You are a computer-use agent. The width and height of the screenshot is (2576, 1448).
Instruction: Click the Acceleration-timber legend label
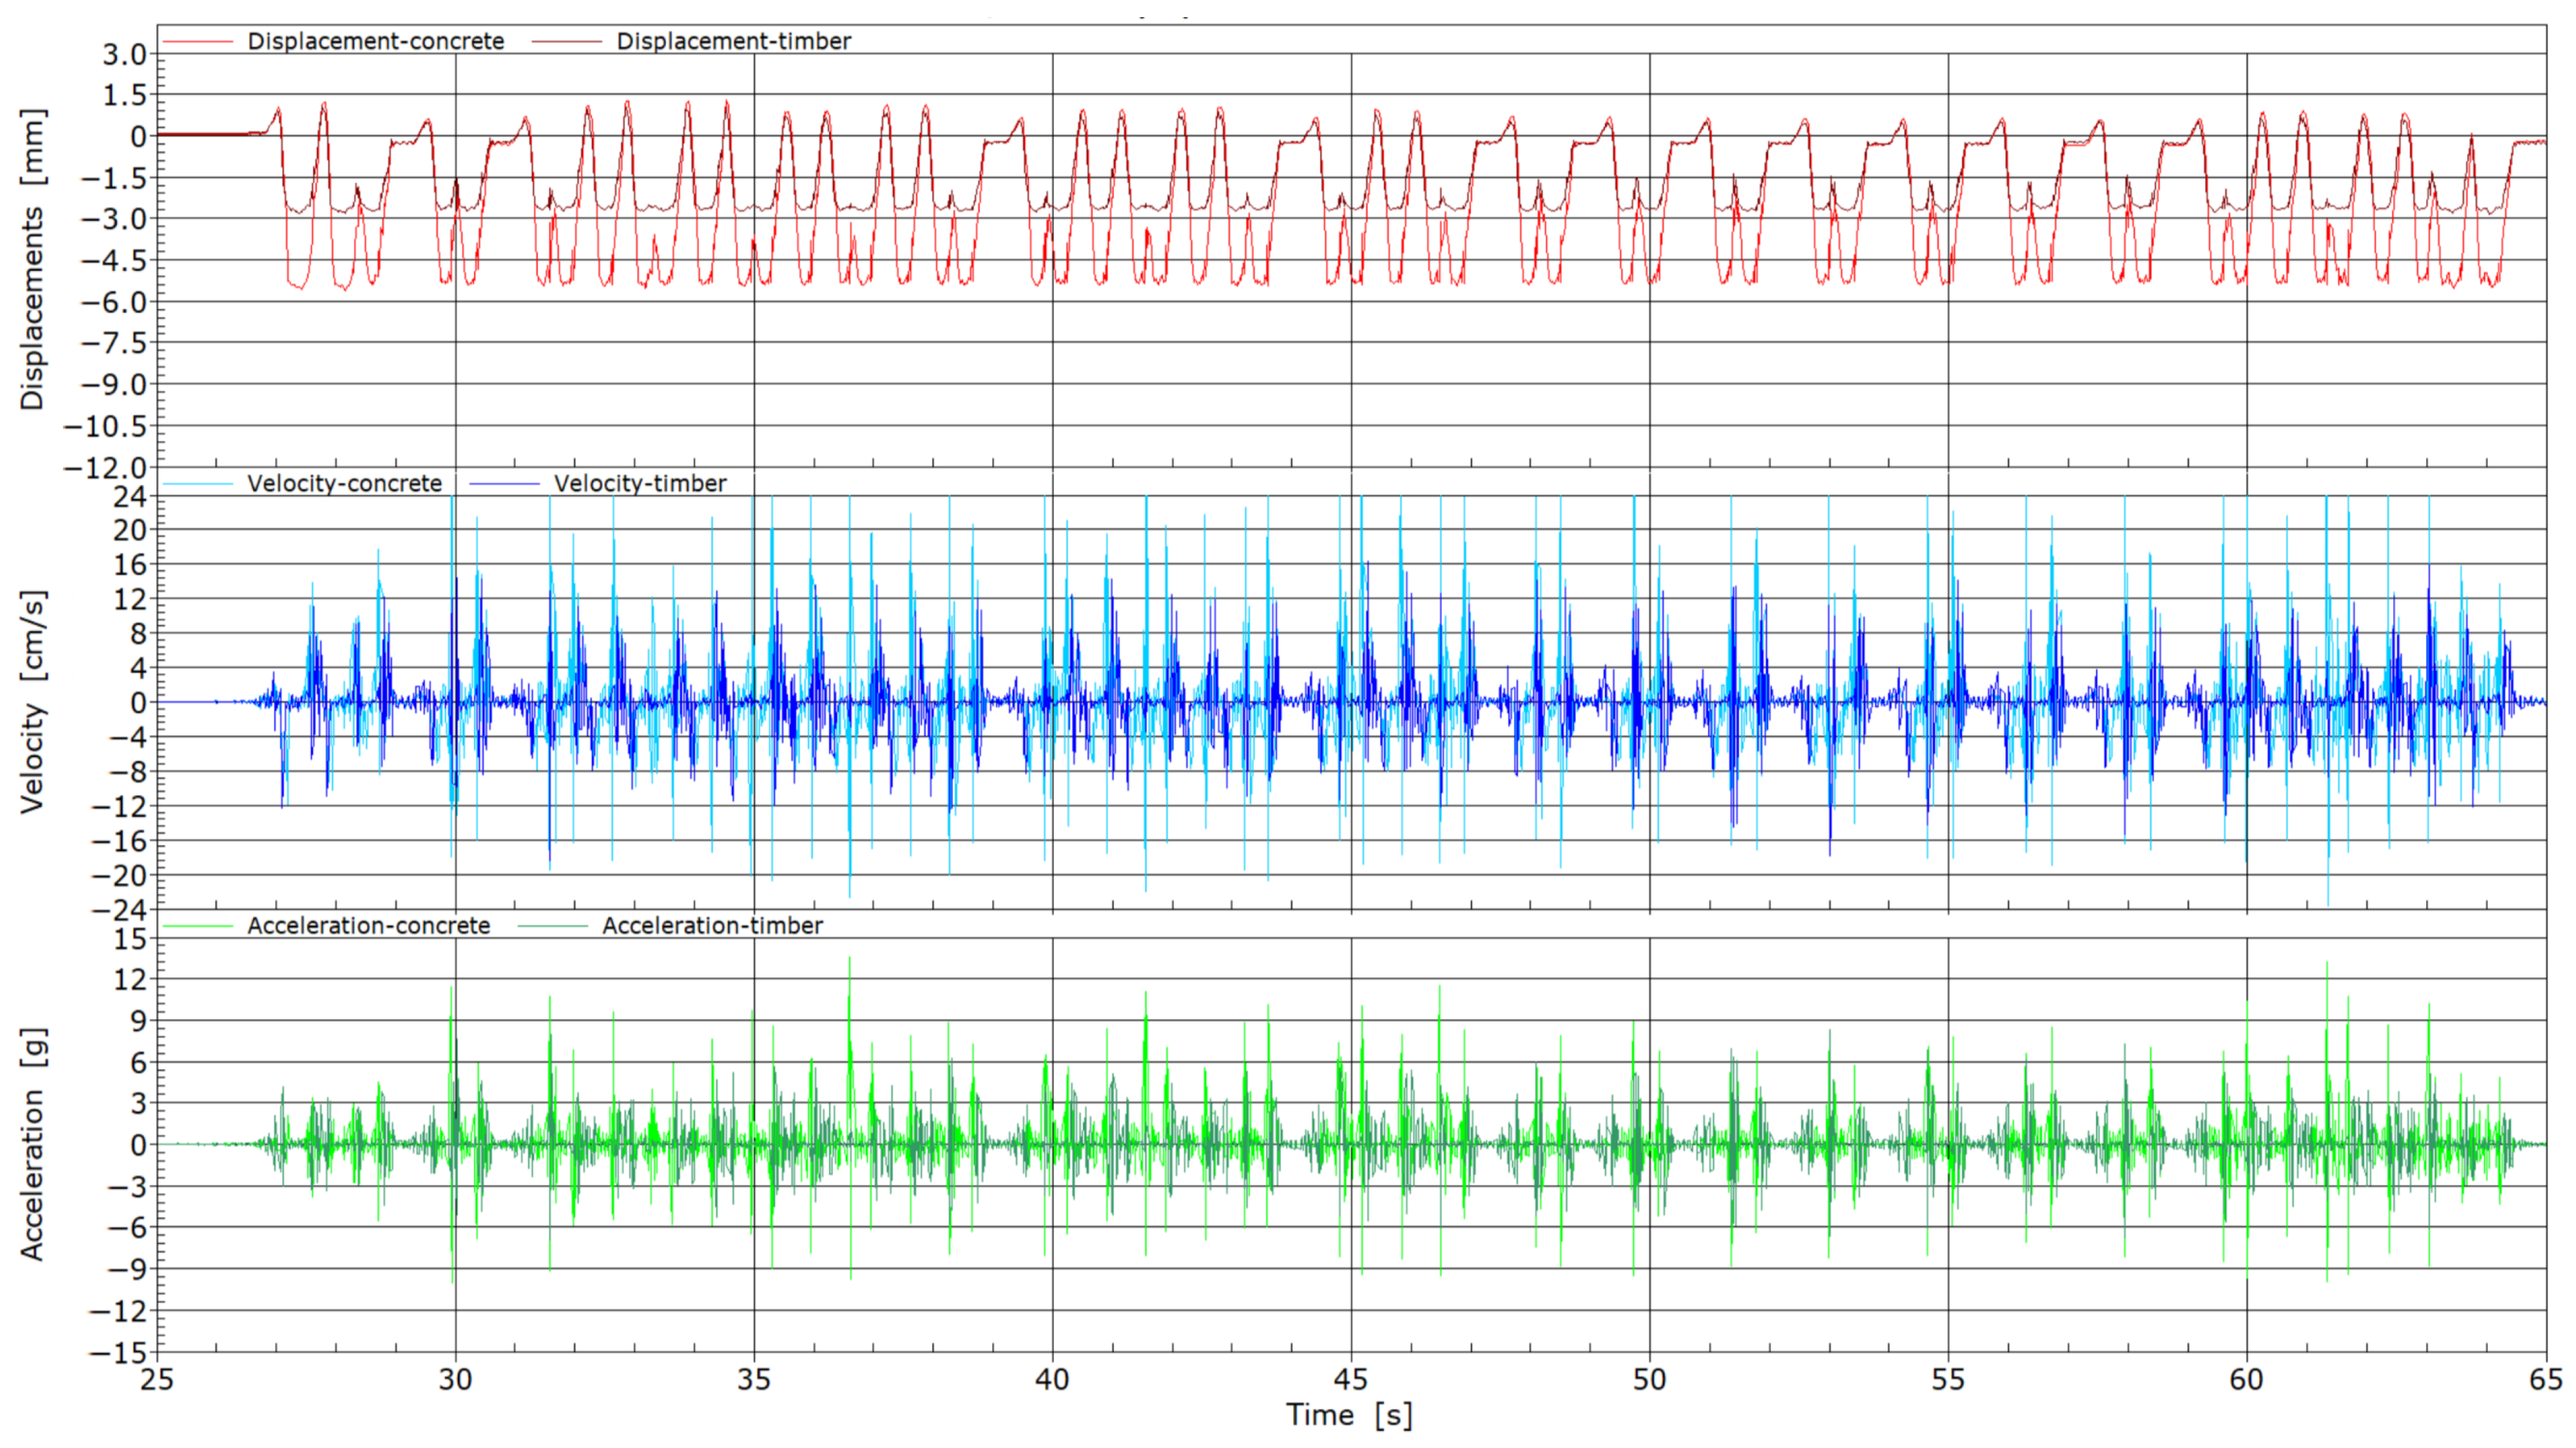click(712, 925)
